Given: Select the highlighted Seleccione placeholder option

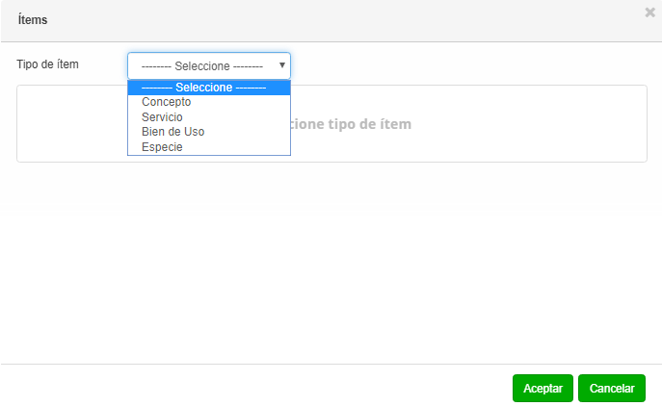Looking at the screenshot, I should pyautogui.click(x=208, y=88).
